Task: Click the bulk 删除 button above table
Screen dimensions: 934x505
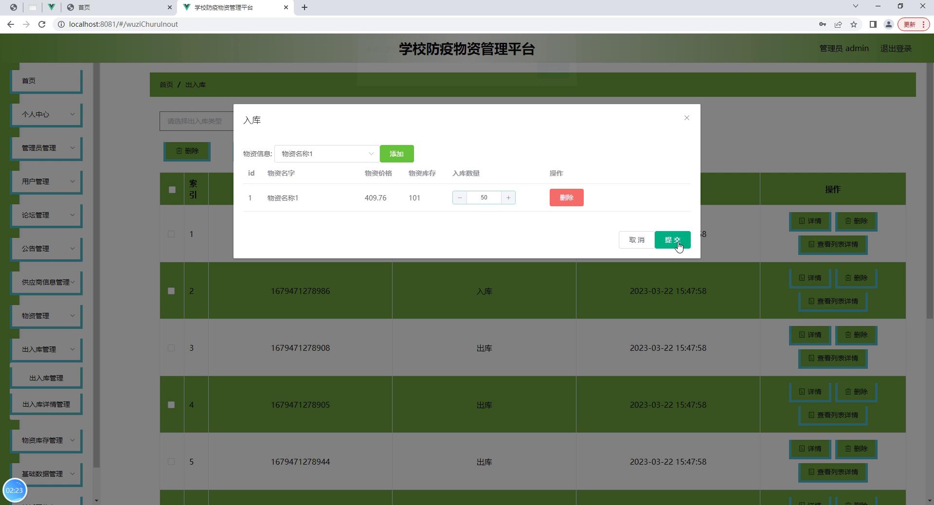Action: (x=187, y=151)
